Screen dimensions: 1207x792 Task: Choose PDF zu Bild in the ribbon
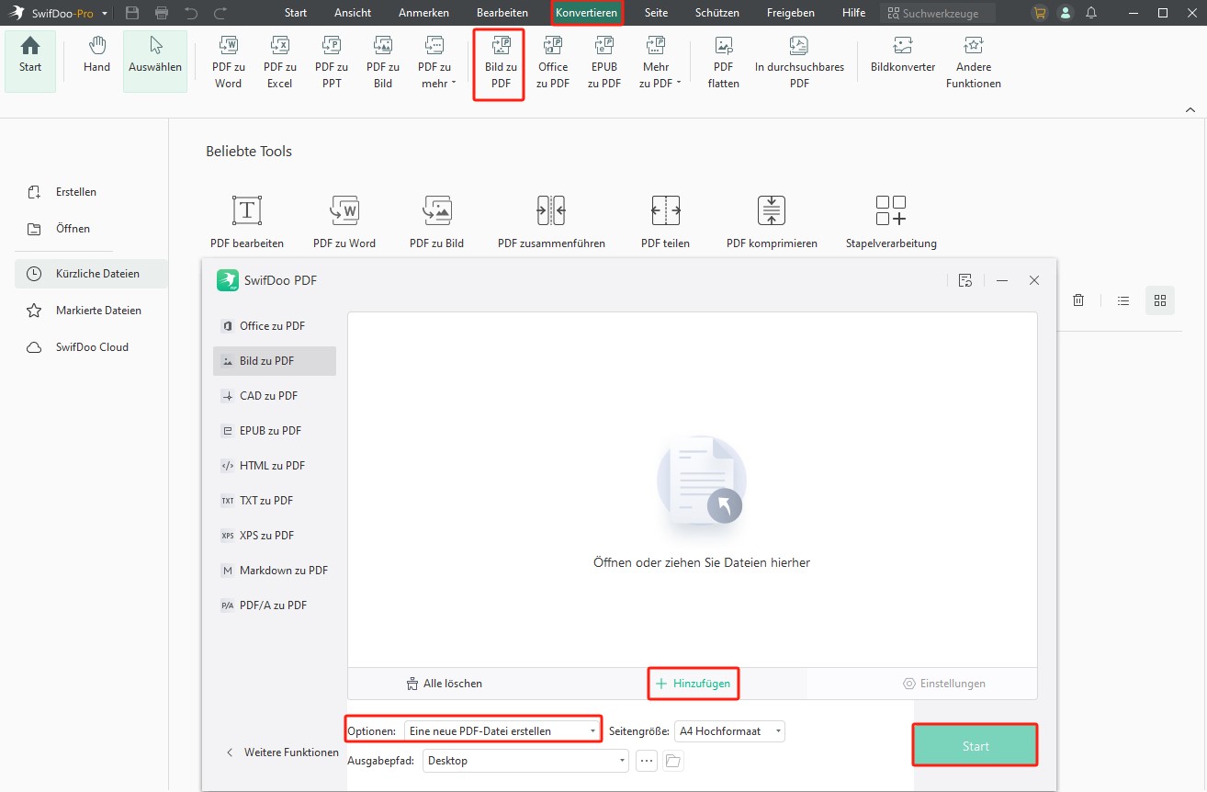click(x=383, y=62)
